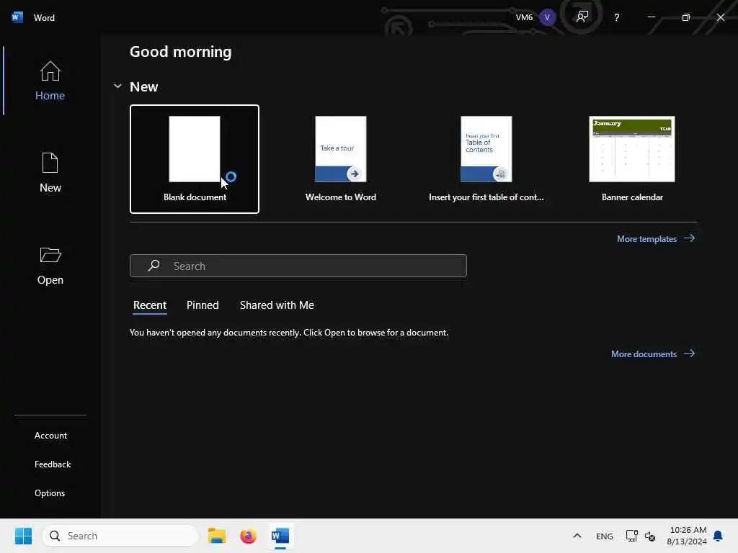Screen dimensions: 738x553
Task: Switch to Recent tab
Action: pyautogui.click(x=150, y=305)
